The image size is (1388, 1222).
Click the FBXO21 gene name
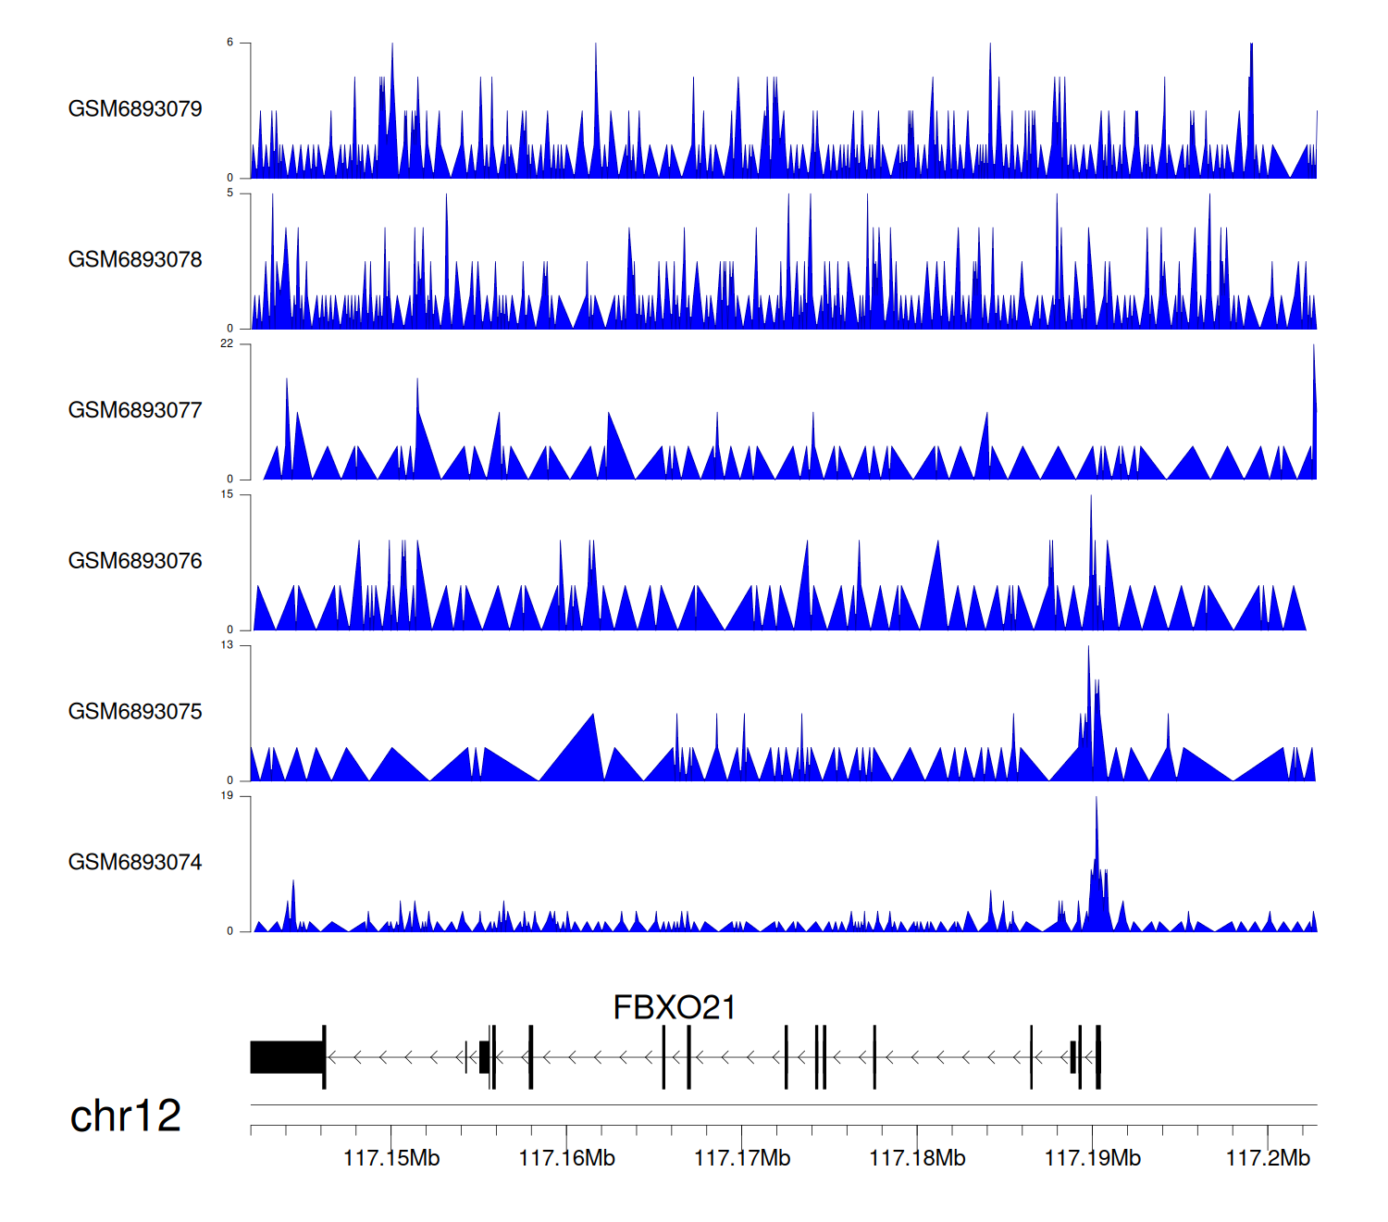(674, 1008)
